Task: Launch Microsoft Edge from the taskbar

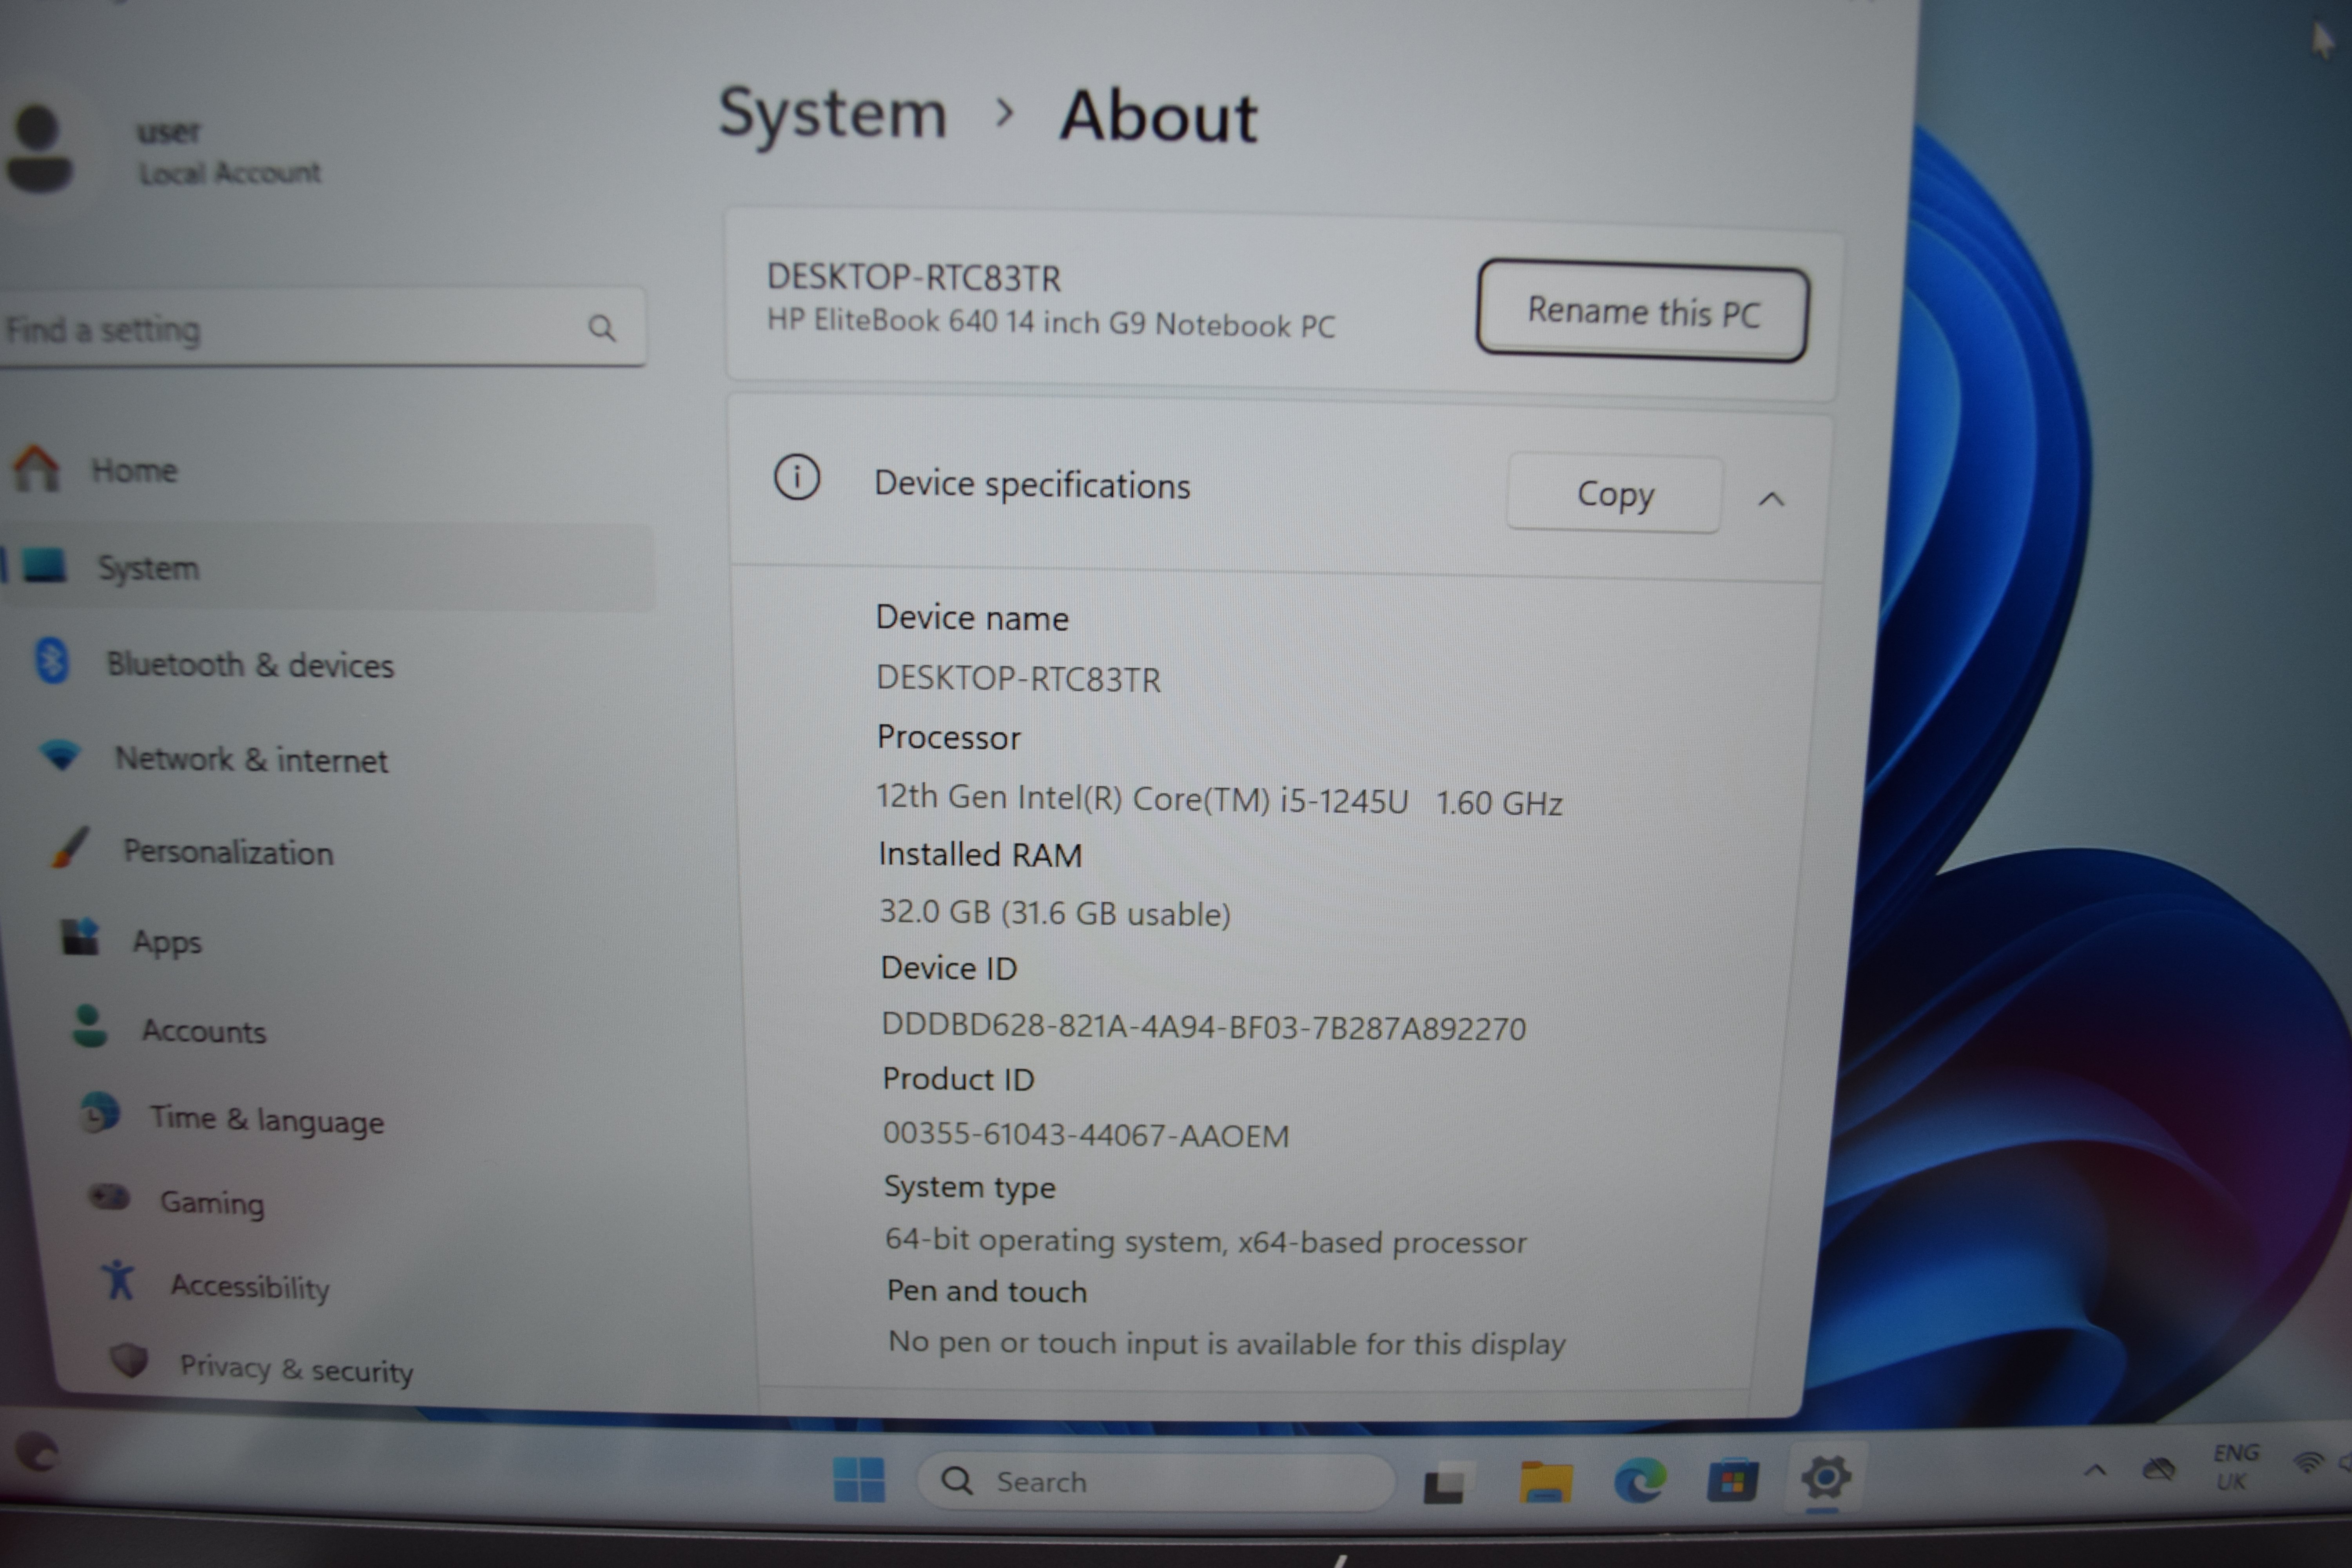Action: 1640,1480
